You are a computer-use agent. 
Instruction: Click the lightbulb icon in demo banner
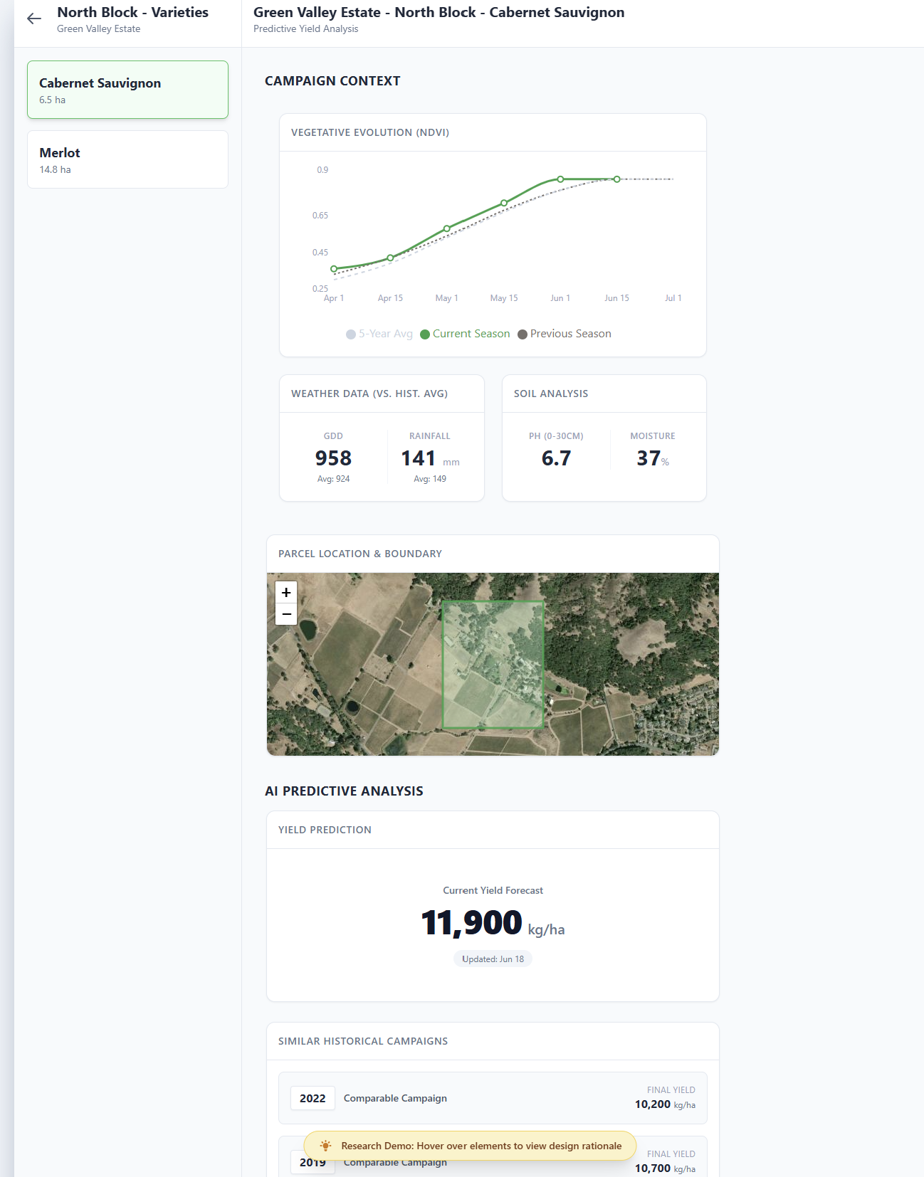tap(325, 1146)
